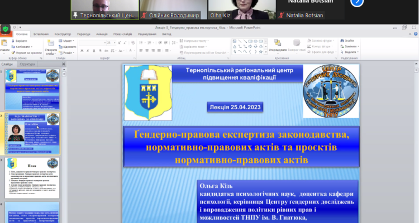
Task: Open the font name combo box
Action: (x=92, y=43)
